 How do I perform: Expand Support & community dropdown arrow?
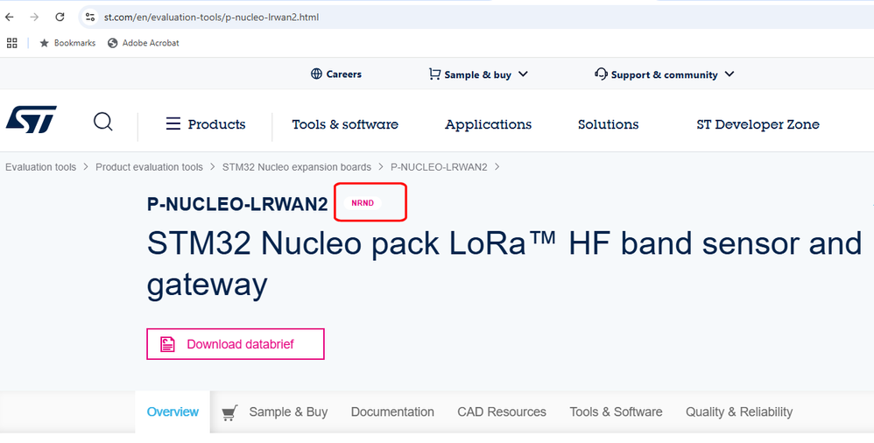click(730, 74)
